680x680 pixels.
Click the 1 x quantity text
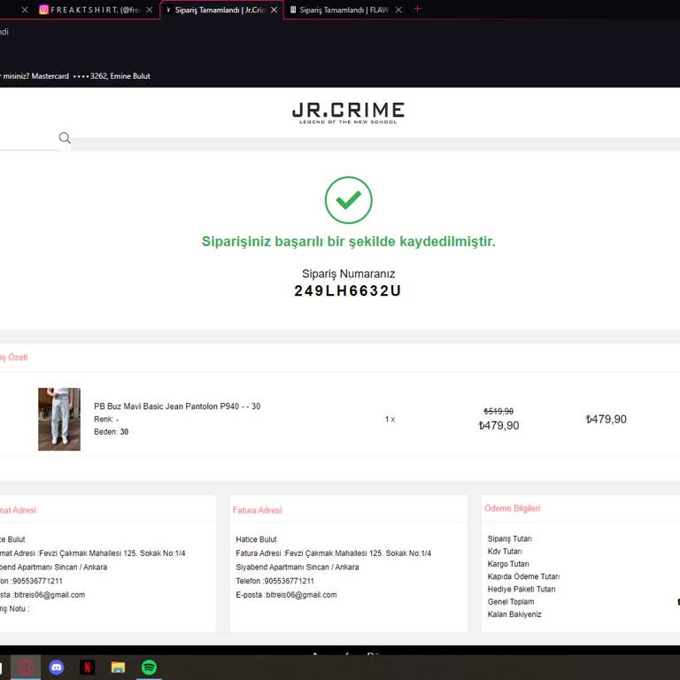390,420
